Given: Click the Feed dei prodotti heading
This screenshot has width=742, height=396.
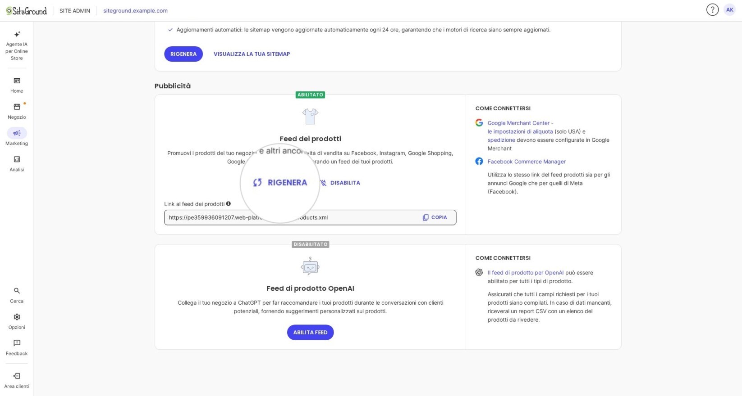Looking at the screenshot, I should 310,139.
